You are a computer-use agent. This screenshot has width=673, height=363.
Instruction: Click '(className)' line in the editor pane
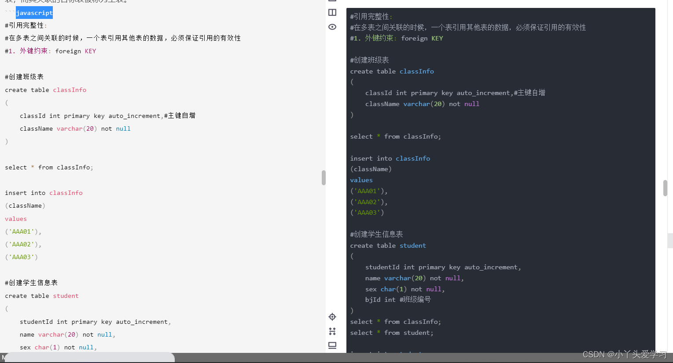point(25,205)
